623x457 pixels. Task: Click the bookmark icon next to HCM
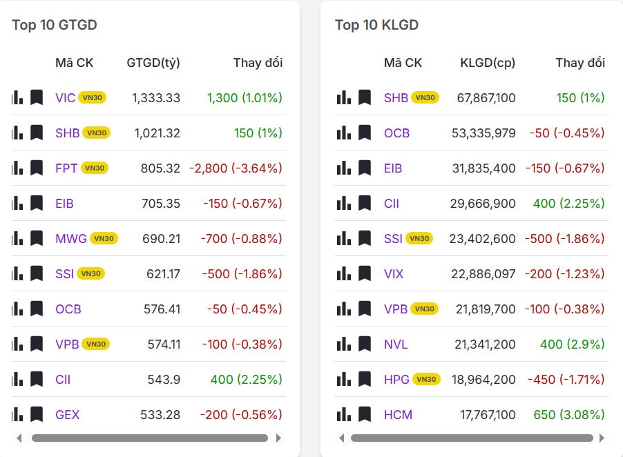pyautogui.click(x=364, y=414)
